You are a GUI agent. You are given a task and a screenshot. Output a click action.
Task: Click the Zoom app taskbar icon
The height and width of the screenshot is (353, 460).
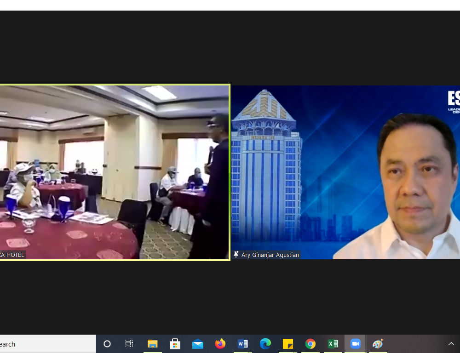click(355, 344)
